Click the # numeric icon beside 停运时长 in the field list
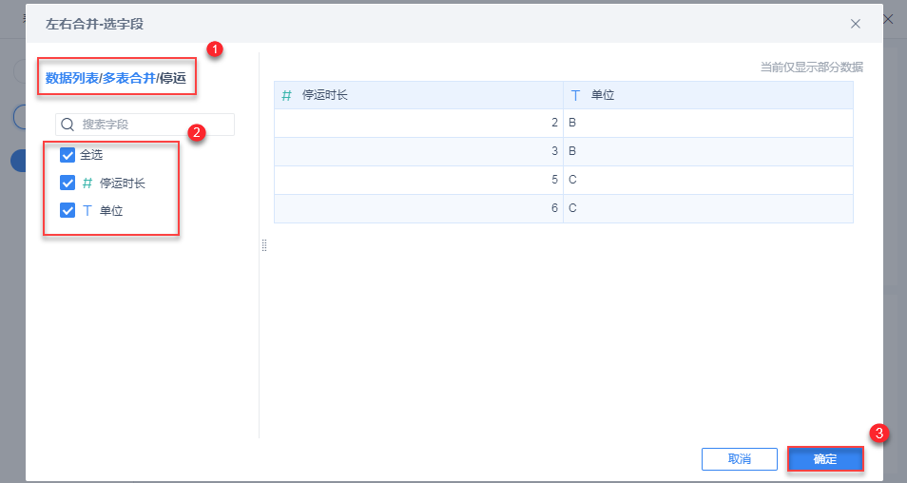Viewport: 907px width, 483px height. [x=87, y=183]
